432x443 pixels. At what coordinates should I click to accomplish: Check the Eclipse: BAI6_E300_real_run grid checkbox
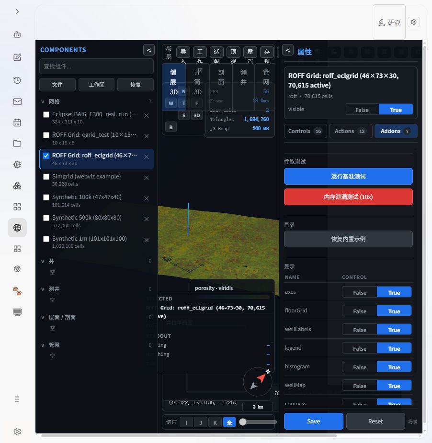click(x=46, y=114)
